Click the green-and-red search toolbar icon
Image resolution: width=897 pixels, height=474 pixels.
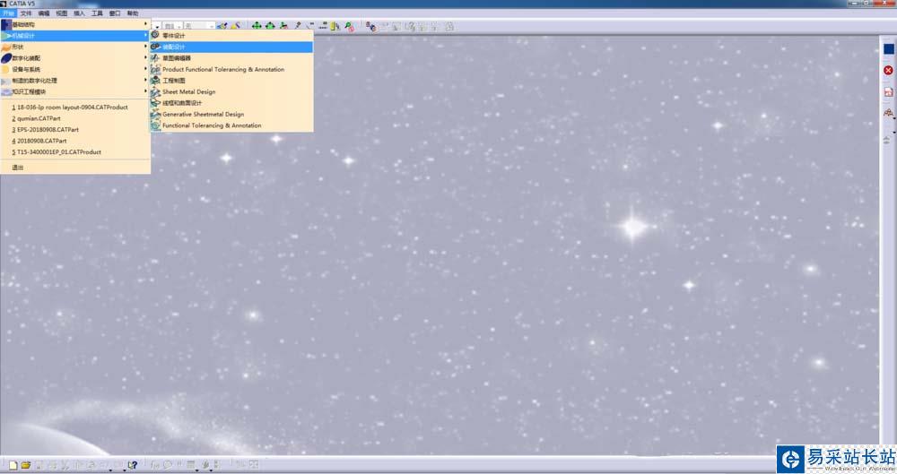pos(349,26)
